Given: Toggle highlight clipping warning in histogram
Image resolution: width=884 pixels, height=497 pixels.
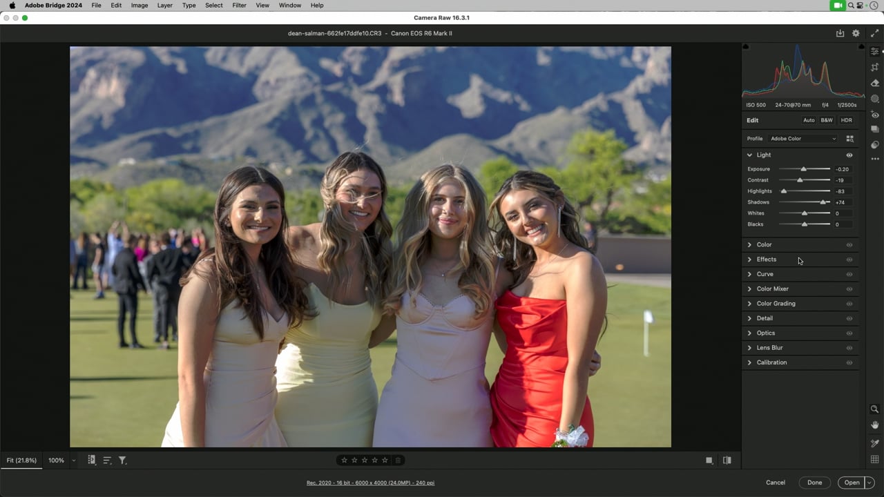Looking at the screenshot, I should 861,47.
